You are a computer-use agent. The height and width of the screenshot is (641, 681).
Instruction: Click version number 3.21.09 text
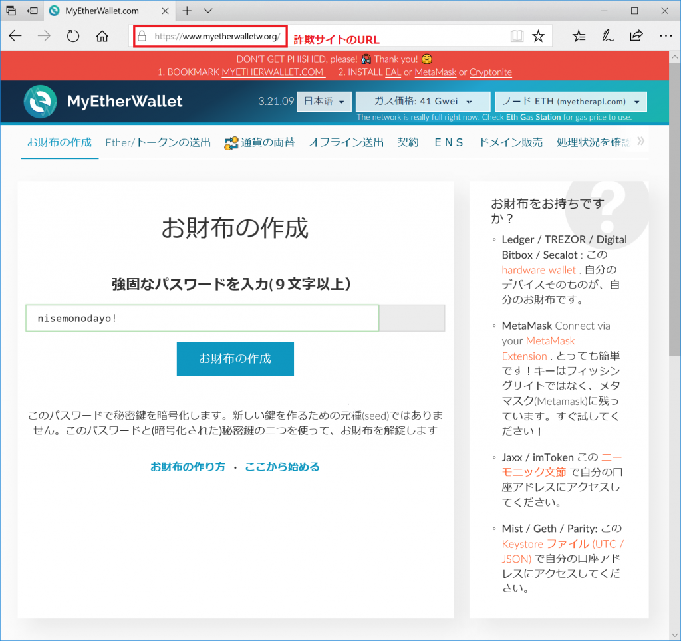point(276,102)
